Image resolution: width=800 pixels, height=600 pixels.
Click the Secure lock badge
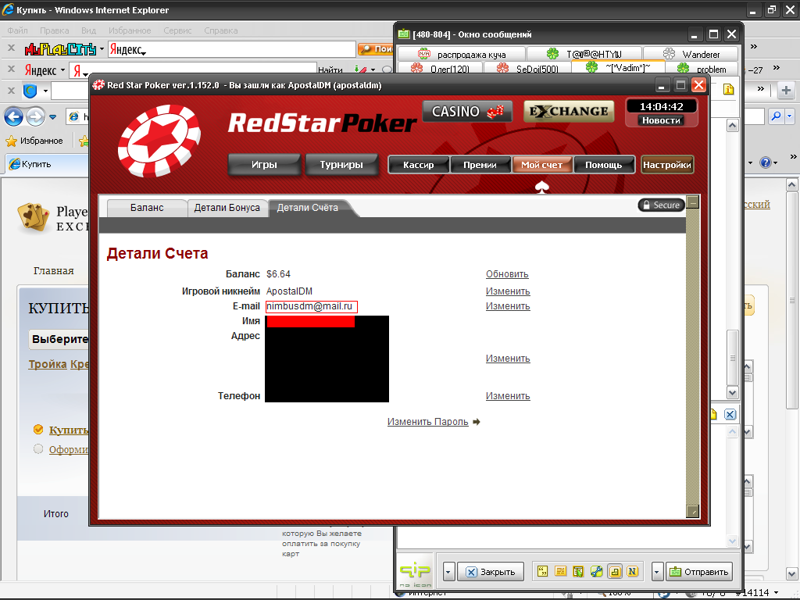click(661, 205)
